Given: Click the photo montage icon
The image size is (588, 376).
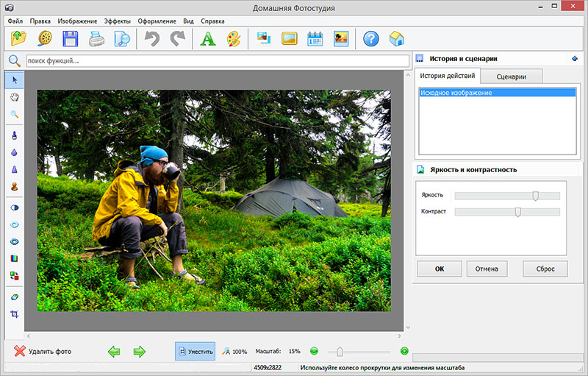Looking at the screenshot, I should point(264,38).
